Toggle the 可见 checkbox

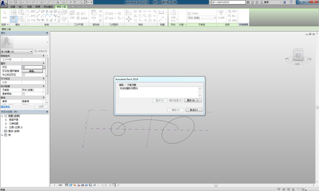pos(24,67)
